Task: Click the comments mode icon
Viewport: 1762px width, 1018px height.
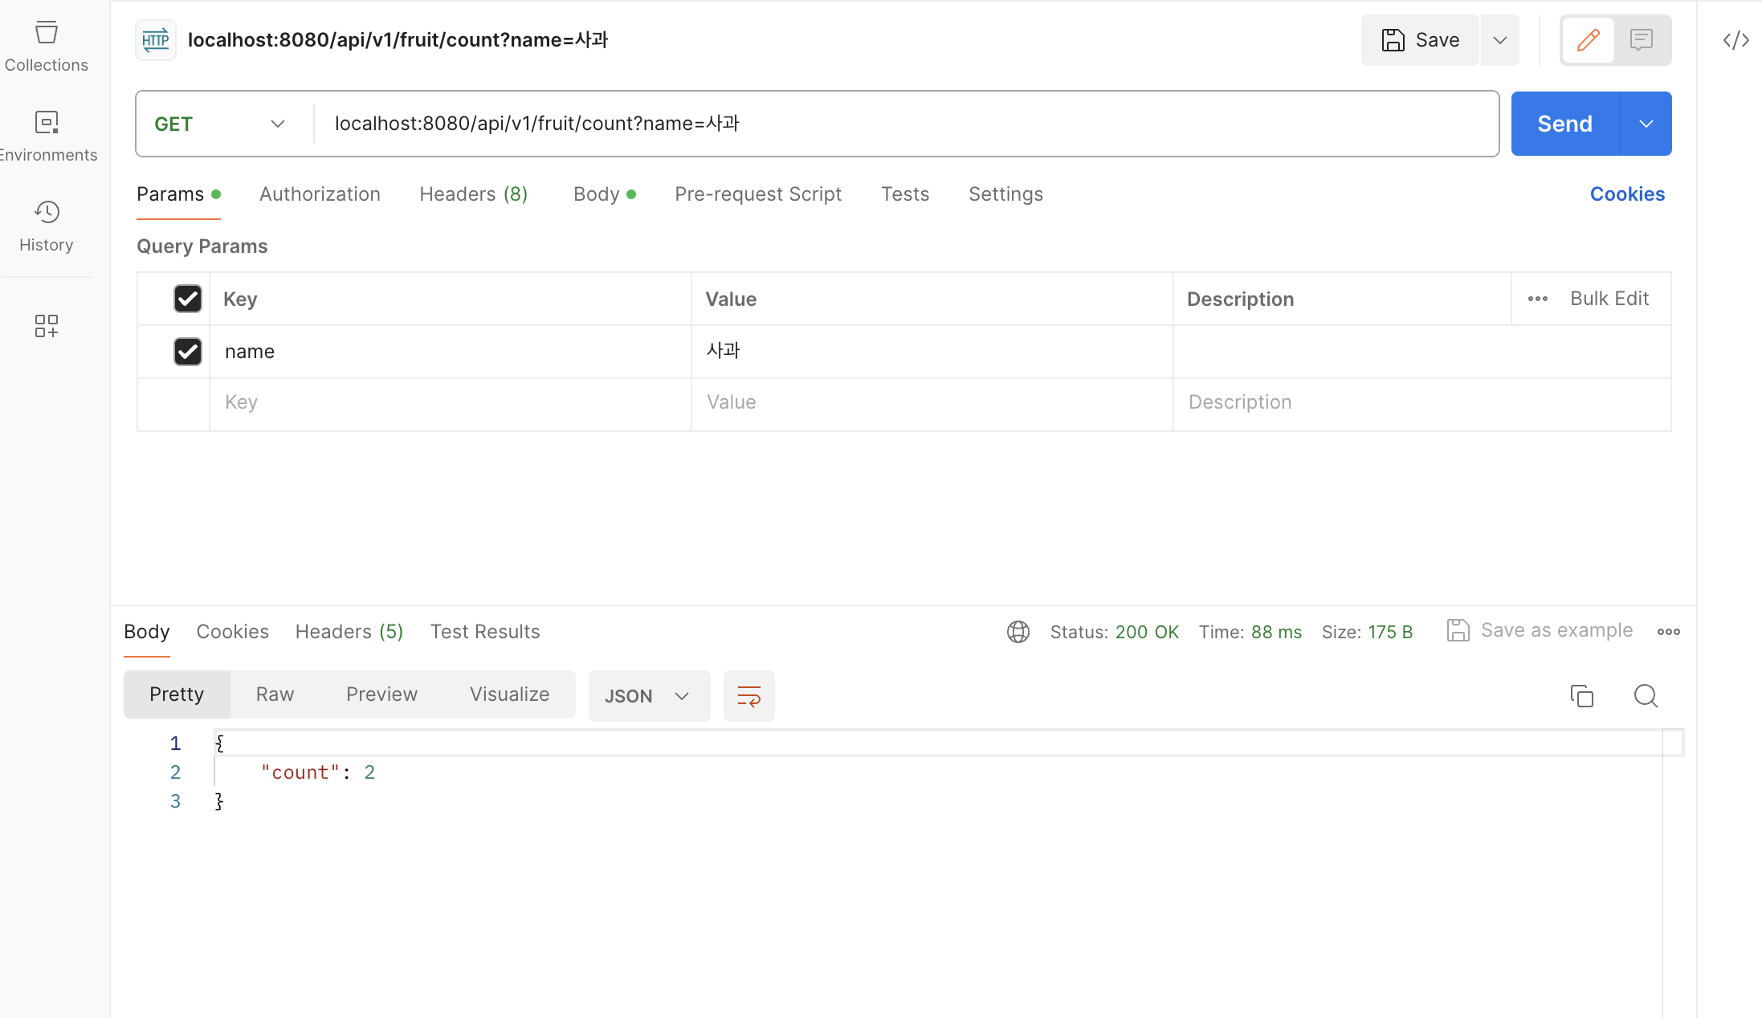Action: (1641, 40)
